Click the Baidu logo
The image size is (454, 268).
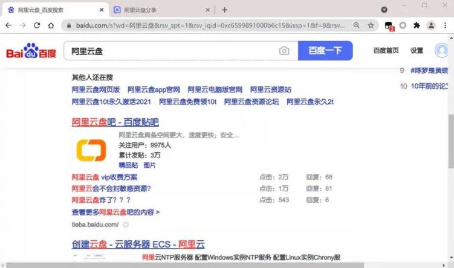point(31,51)
